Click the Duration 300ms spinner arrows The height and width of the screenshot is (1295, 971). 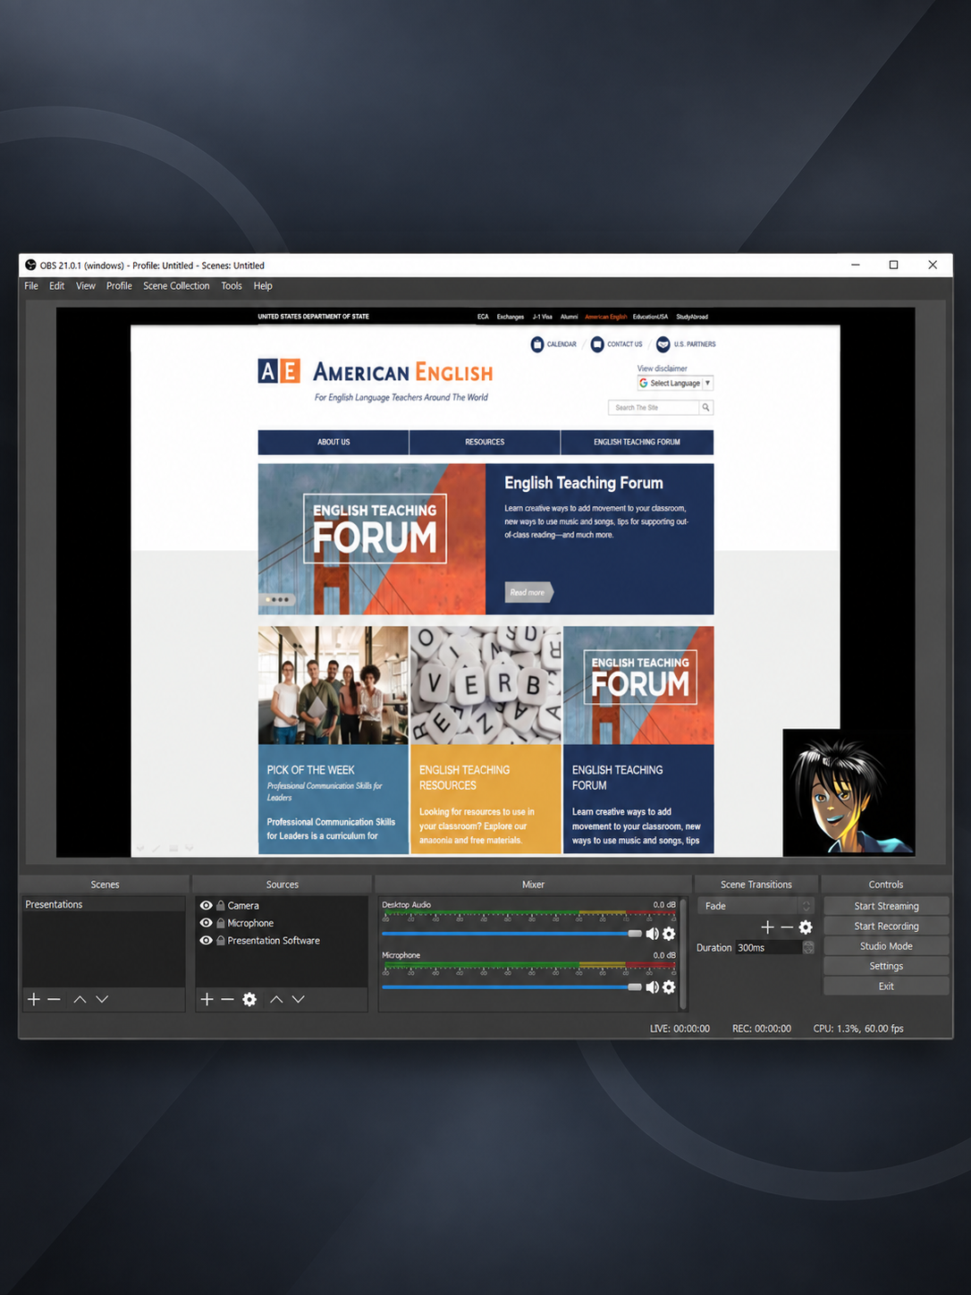coord(808,947)
